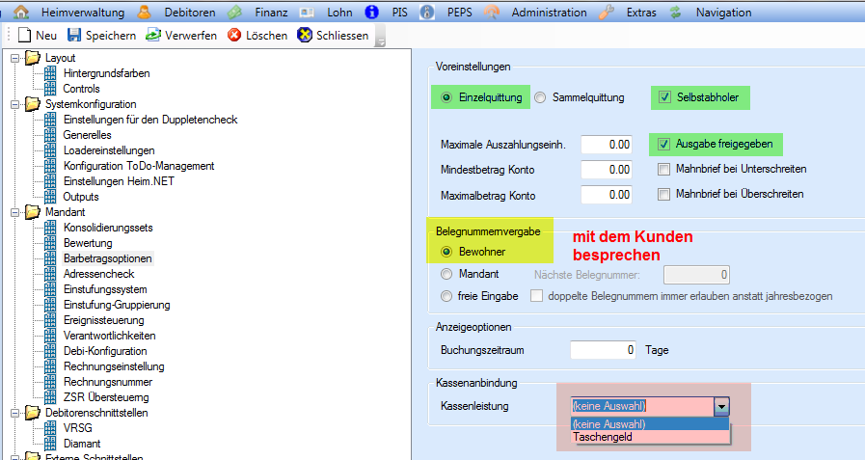The height and width of the screenshot is (460, 865).
Task: Select the Bewohner radio button
Action: click(x=446, y=252)
